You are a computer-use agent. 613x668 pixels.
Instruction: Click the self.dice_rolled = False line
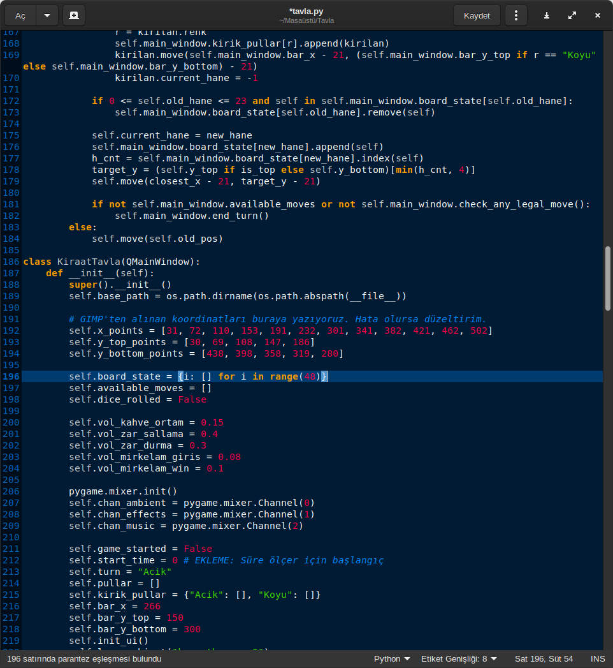tap(138, 399)
